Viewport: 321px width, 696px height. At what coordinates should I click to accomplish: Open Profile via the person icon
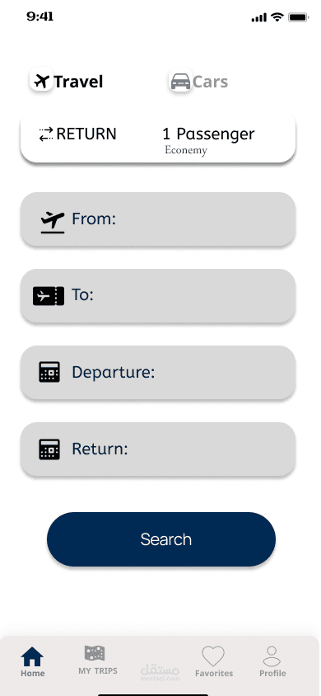click(272, 656)
